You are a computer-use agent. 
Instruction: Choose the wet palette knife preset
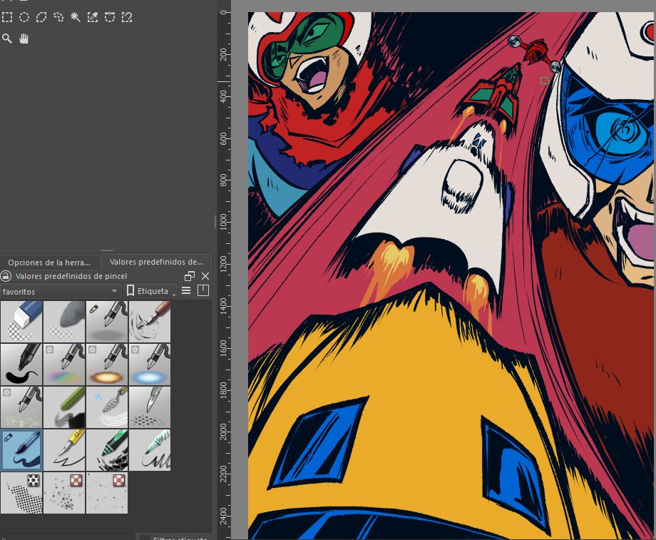coord(107,407)
